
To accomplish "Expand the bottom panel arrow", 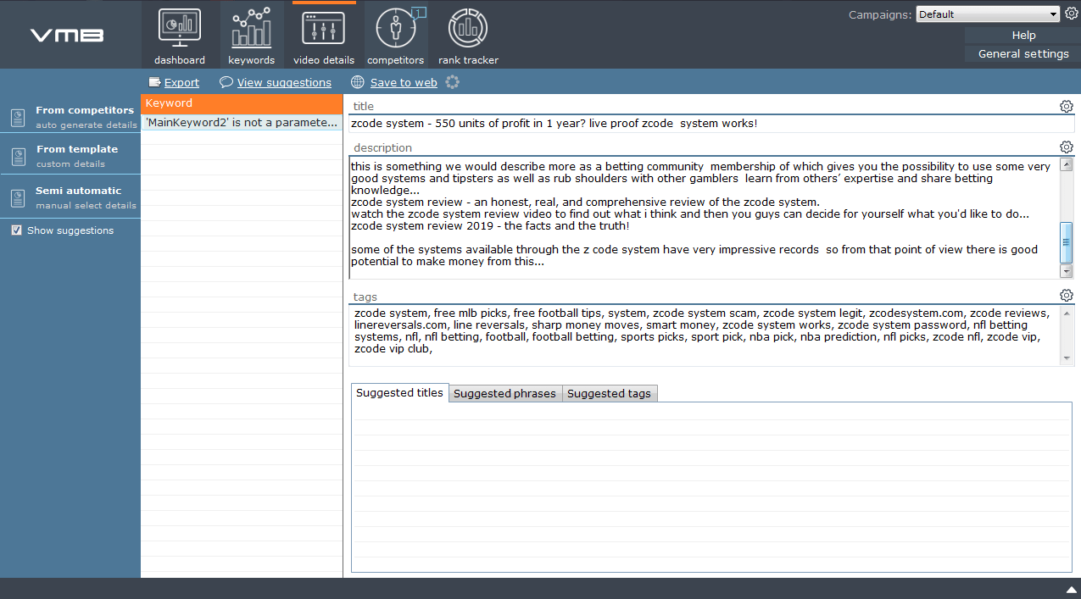I will (x=1071, y=589).
